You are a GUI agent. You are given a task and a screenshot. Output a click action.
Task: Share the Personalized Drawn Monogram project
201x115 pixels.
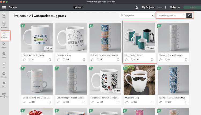pos(92,102)
